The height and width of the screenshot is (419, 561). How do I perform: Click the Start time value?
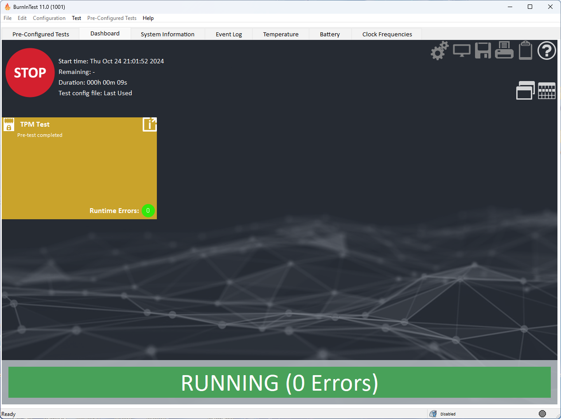point(127,61)
